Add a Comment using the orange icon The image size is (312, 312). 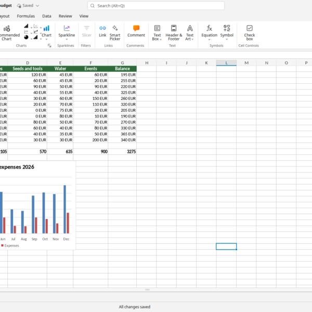[136, 28]
